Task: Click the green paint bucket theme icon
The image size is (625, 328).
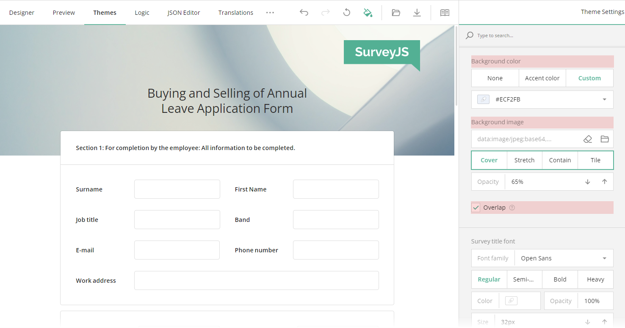Action: [368, 12]
